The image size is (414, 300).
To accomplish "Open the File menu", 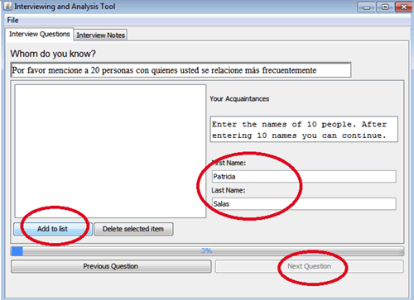I will 12,21.
